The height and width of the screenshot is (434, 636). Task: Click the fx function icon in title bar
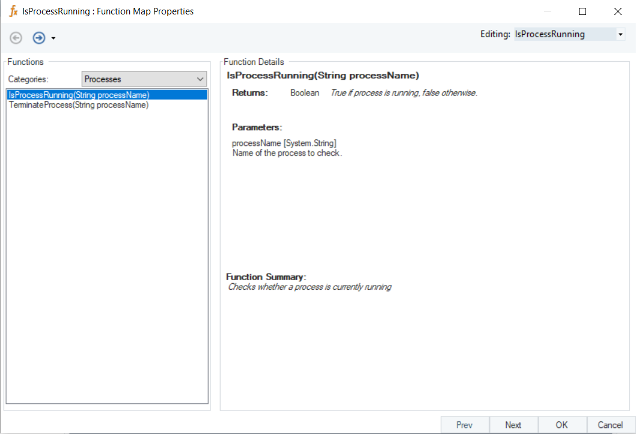point(13,11)
